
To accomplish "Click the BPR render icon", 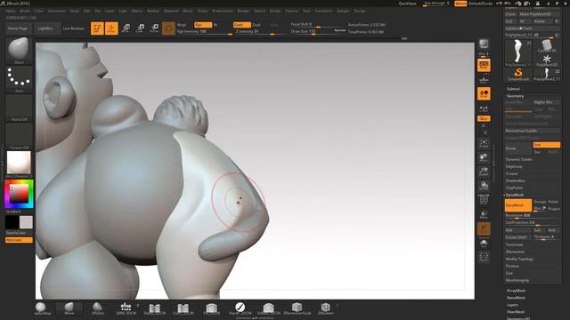I will [x=484, y=44].
